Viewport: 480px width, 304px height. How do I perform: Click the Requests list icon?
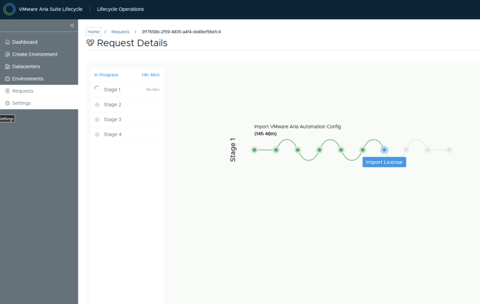pyautogui.click(x=7, y=91)
